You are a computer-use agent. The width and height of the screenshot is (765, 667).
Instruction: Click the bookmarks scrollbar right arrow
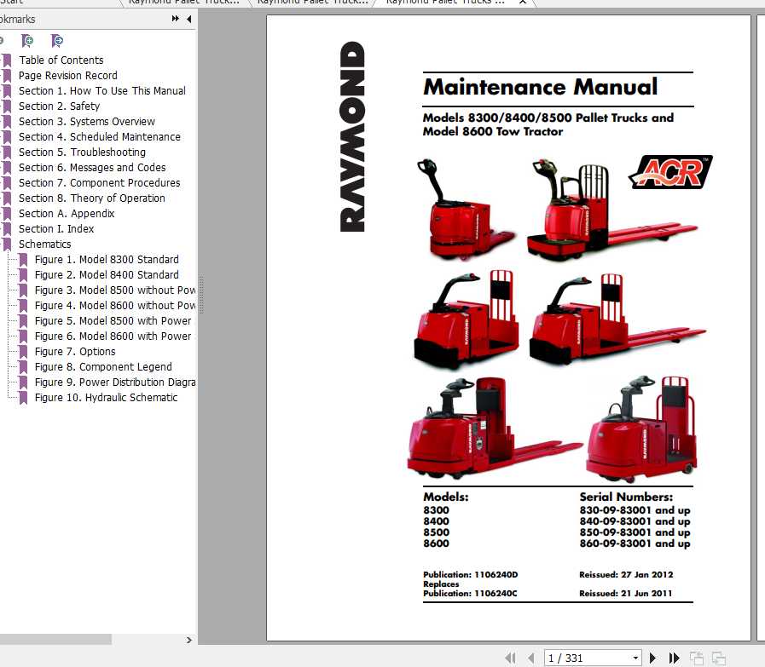tap(188, 641)
